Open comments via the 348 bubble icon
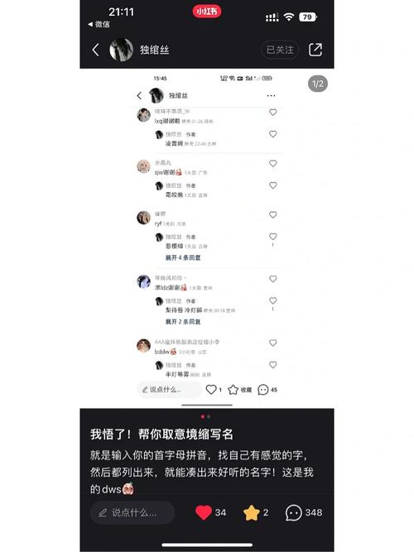The height and width of the screenshot is (552, 414). pos(293,512)
